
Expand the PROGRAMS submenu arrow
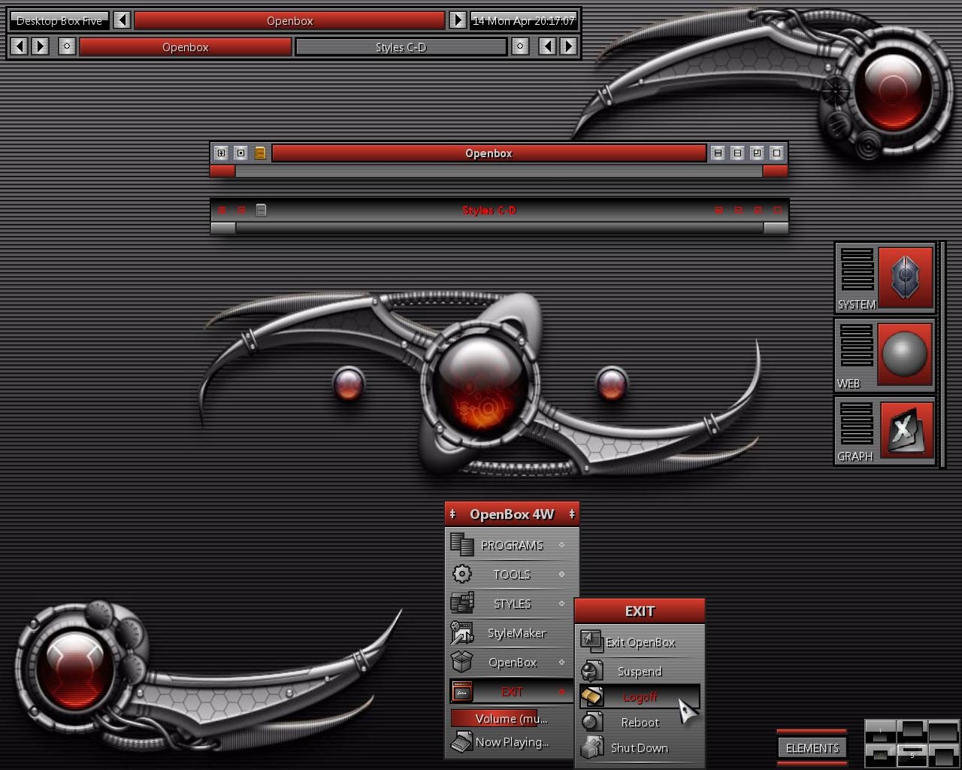[x=562, y=544]
